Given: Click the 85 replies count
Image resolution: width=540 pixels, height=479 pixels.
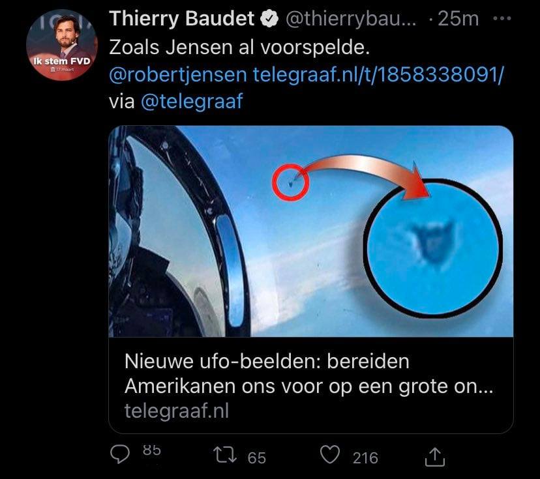Looking at the screenshot, I should pyautogui.click(x=152, y=450).
